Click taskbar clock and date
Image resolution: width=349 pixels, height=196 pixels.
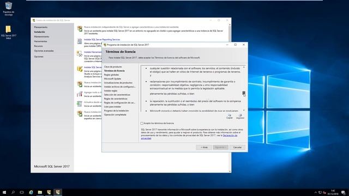click(333, 192)
